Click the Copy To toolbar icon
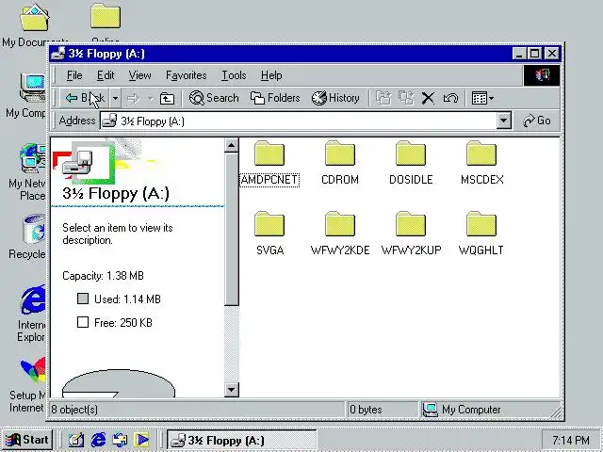 point(406,98)
